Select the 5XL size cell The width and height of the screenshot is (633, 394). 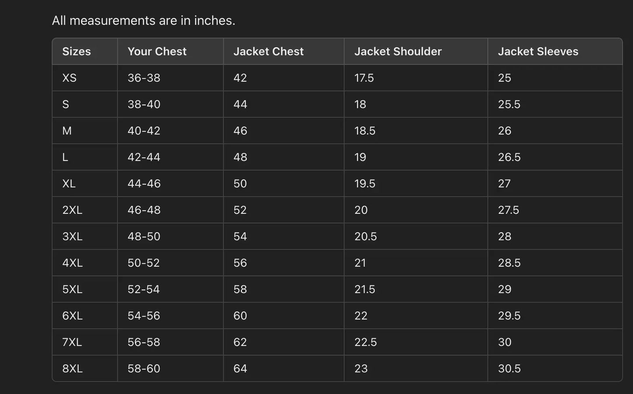click(x=72, y=289)
